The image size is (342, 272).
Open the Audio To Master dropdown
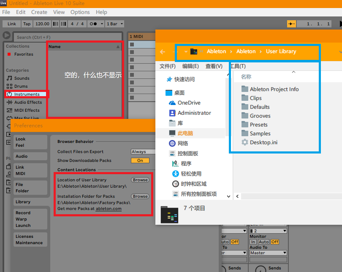coord(268,253)
